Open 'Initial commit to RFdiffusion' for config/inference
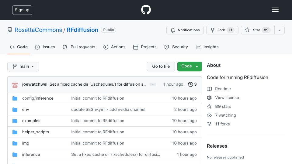Viewport: 292px width, 164px height. tap(98, 98)
